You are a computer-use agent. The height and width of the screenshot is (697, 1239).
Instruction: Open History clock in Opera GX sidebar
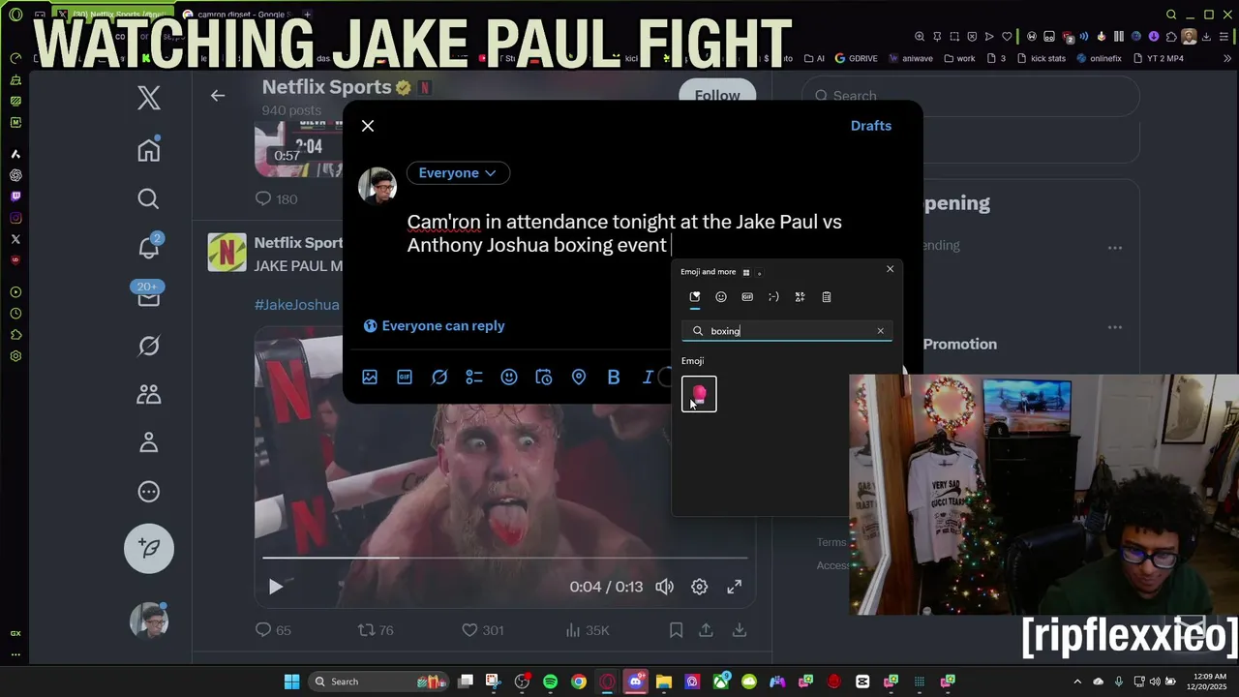[15, 314]
